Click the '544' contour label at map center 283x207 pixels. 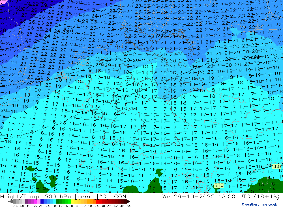pos(121,99)
